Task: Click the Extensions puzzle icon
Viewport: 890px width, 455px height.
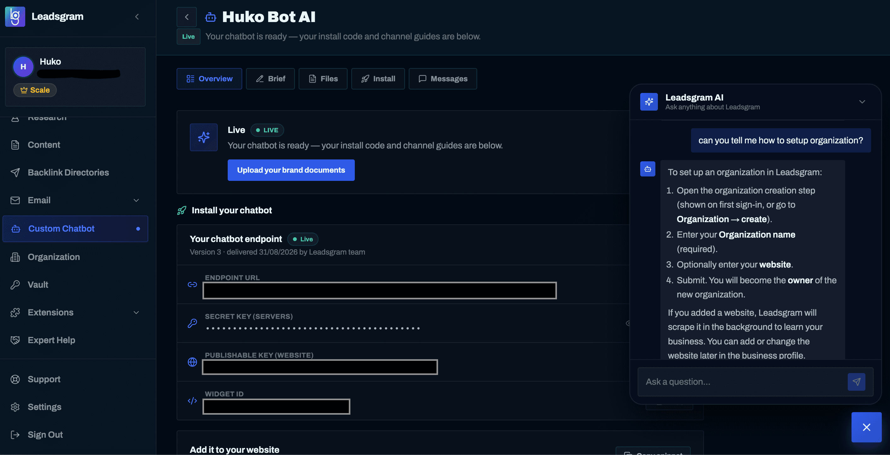Action: click(x=15, y=313)
